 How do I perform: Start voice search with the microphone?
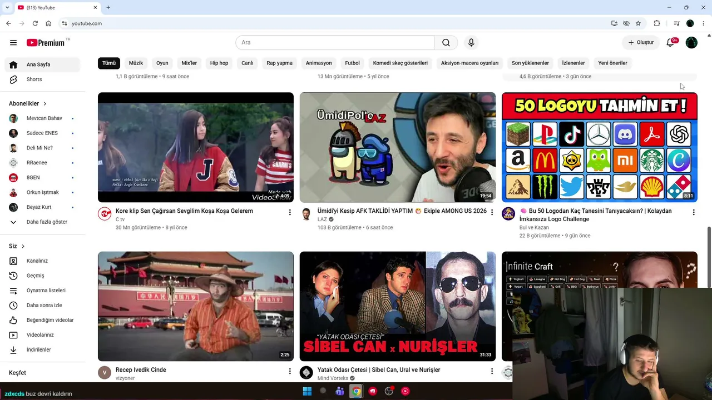click(471, 43)
